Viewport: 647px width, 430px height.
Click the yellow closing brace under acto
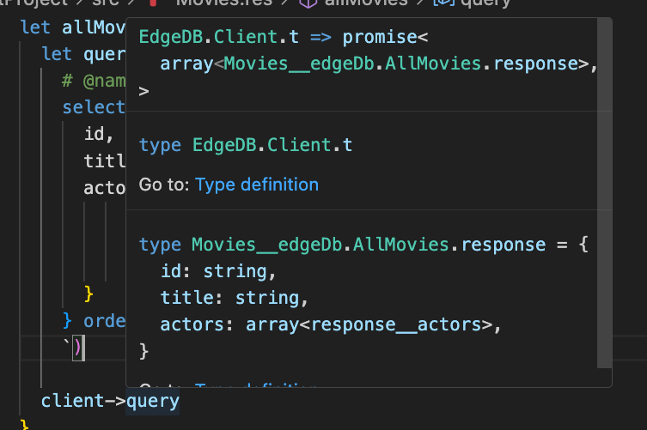pyautogui.click(x=89, y=294)
